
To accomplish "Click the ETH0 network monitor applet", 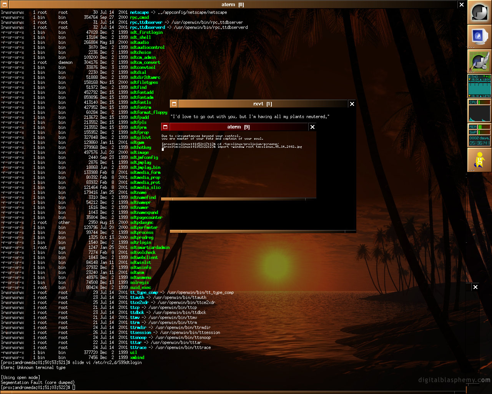I will pos(479,86).
